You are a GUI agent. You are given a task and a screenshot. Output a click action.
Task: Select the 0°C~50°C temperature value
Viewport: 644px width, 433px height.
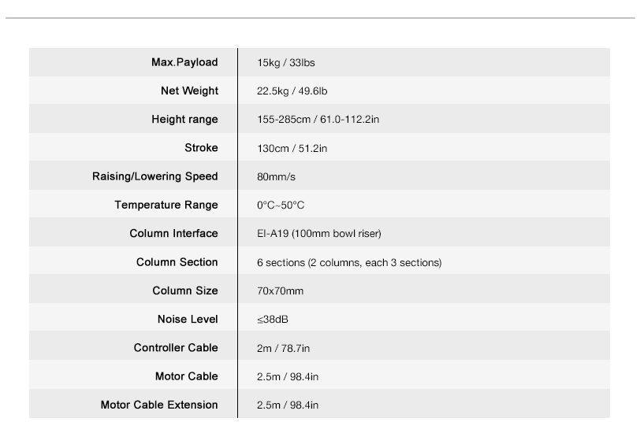coord(280,205)
